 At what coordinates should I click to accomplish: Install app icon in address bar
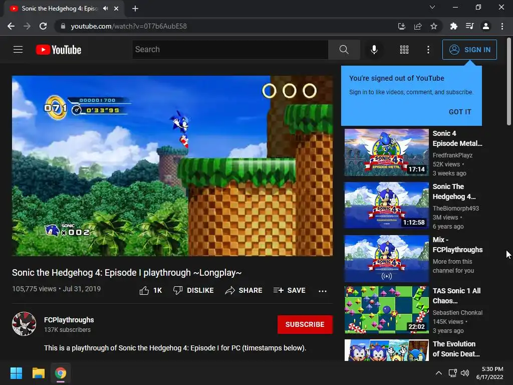(401, 26)
